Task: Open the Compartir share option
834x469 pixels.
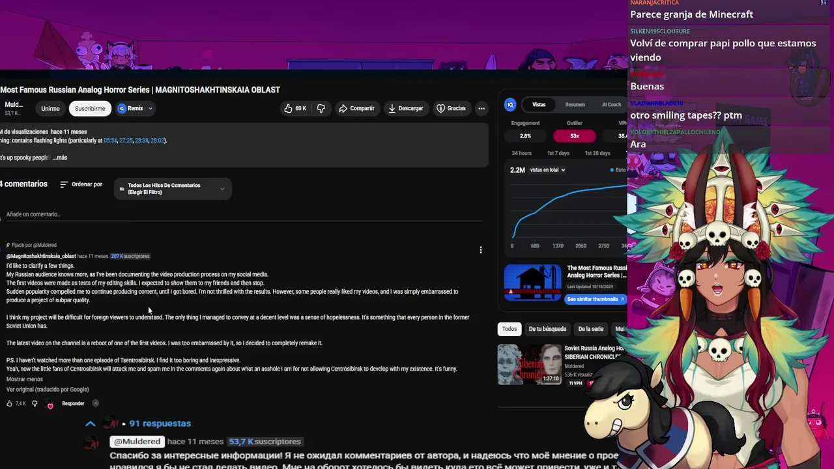Action: (x=356, y=108)
